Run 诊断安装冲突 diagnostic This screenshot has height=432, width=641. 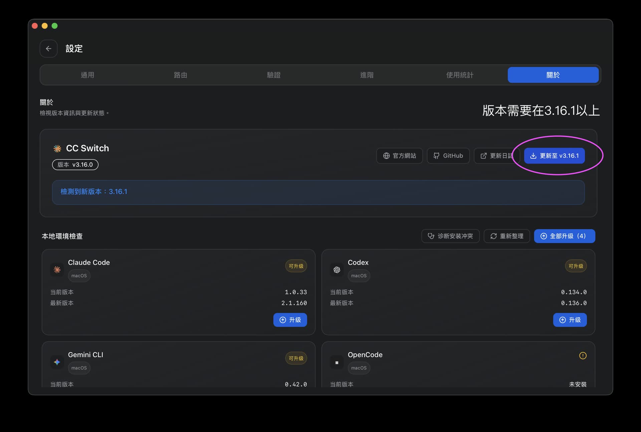[x=451, y=236]
